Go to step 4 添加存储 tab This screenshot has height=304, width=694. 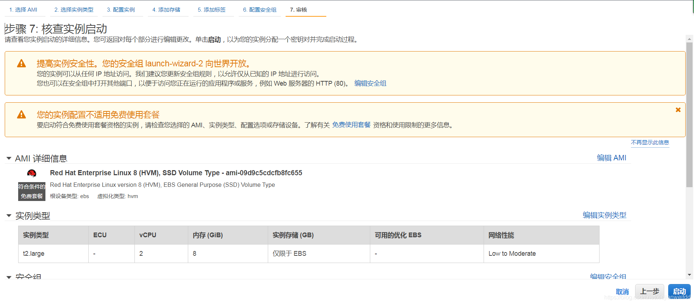[166, 10]
